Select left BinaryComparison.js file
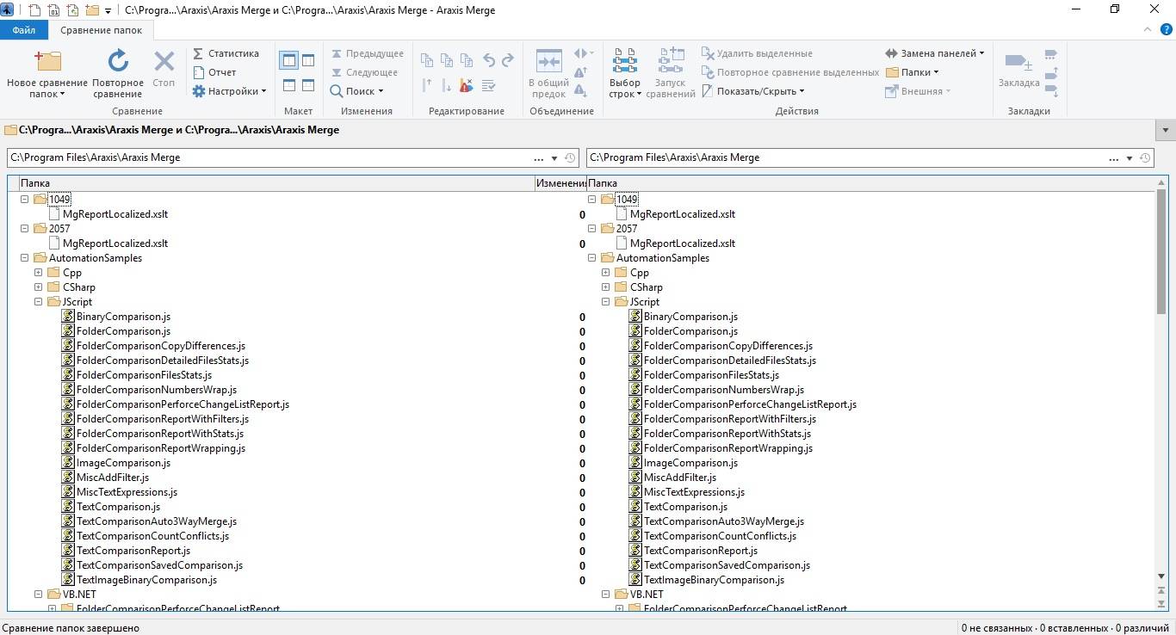The height and width of the screenshot is (635, 1176). (x=123, y=317)
